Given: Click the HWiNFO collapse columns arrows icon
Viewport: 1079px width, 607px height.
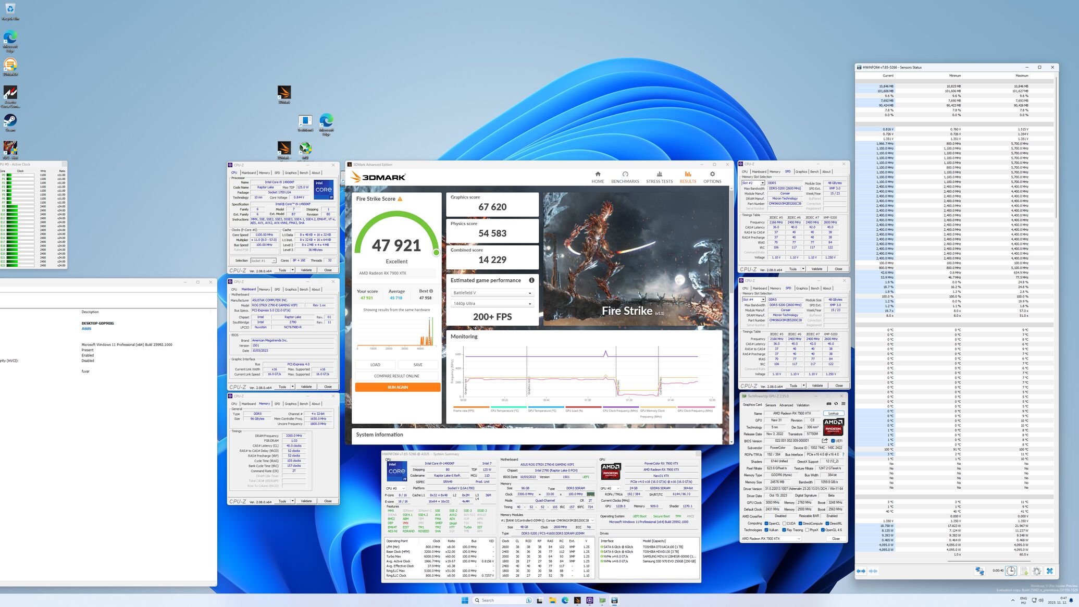Looking at the screenshot, I should 873,571.
